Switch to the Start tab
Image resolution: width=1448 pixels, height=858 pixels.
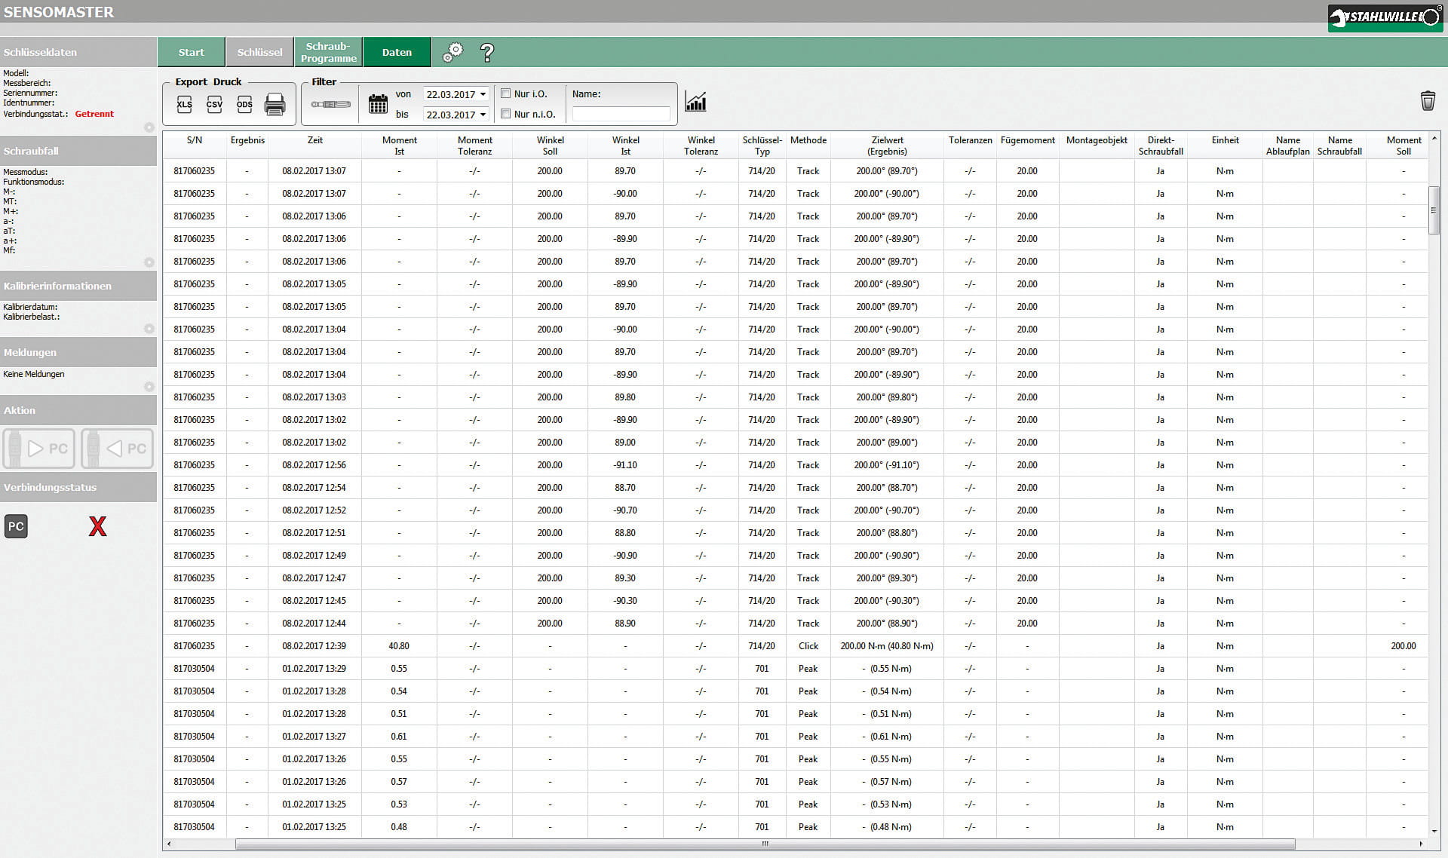click(192, 52)
